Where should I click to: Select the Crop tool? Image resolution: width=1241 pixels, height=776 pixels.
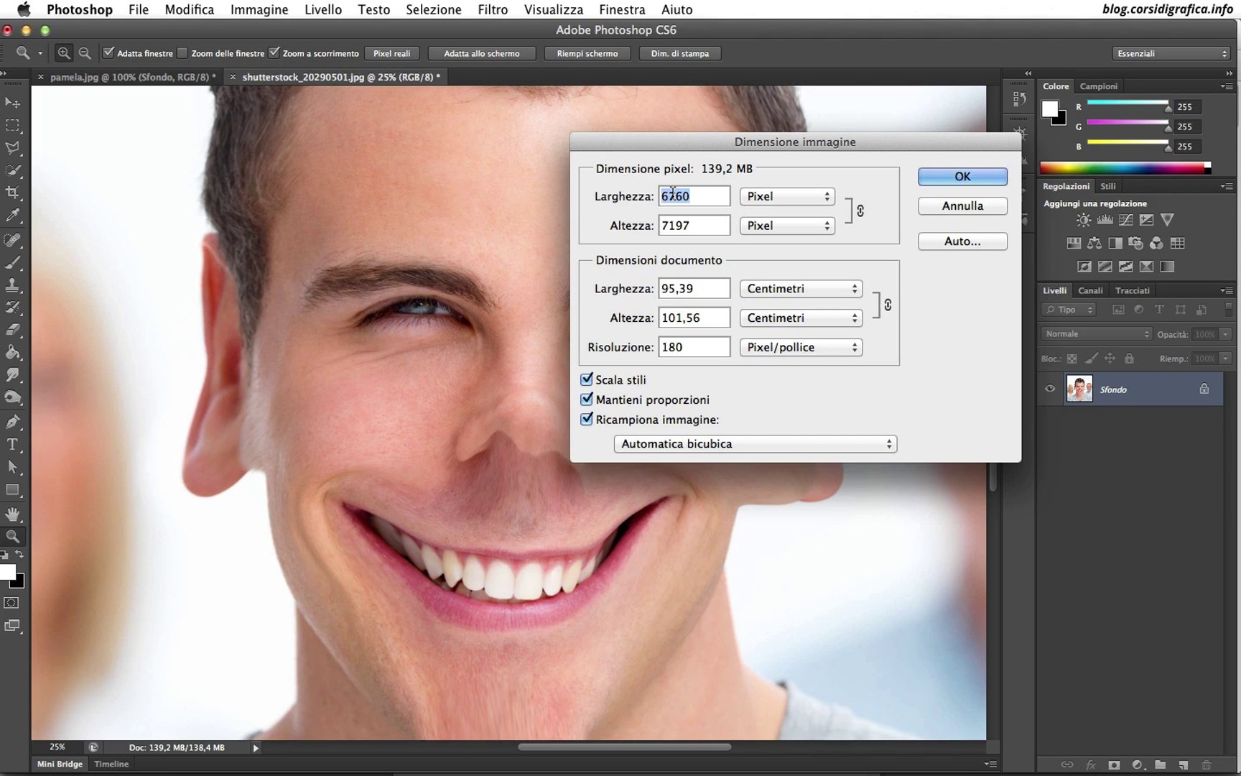13,193
